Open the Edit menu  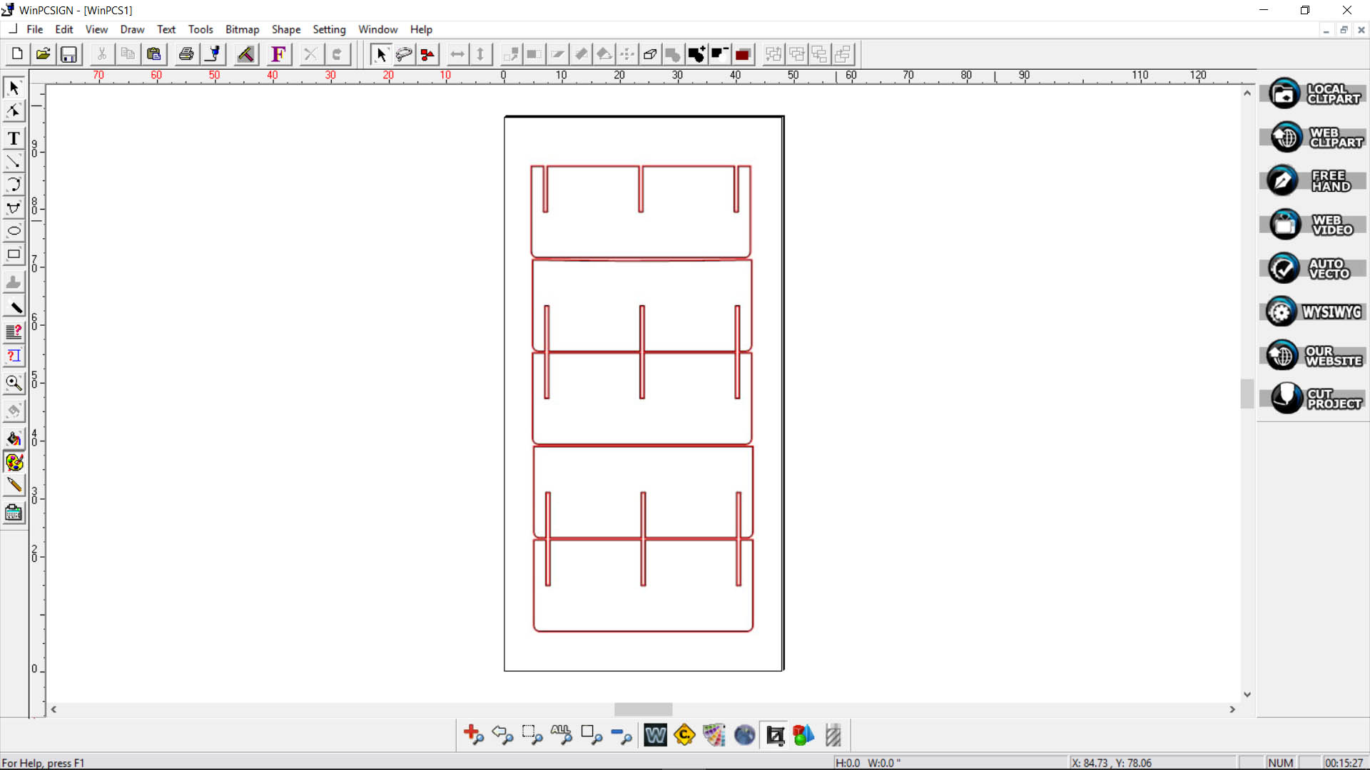pos(64,29)
